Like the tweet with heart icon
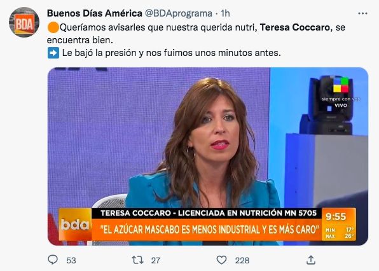 point(221,260)
